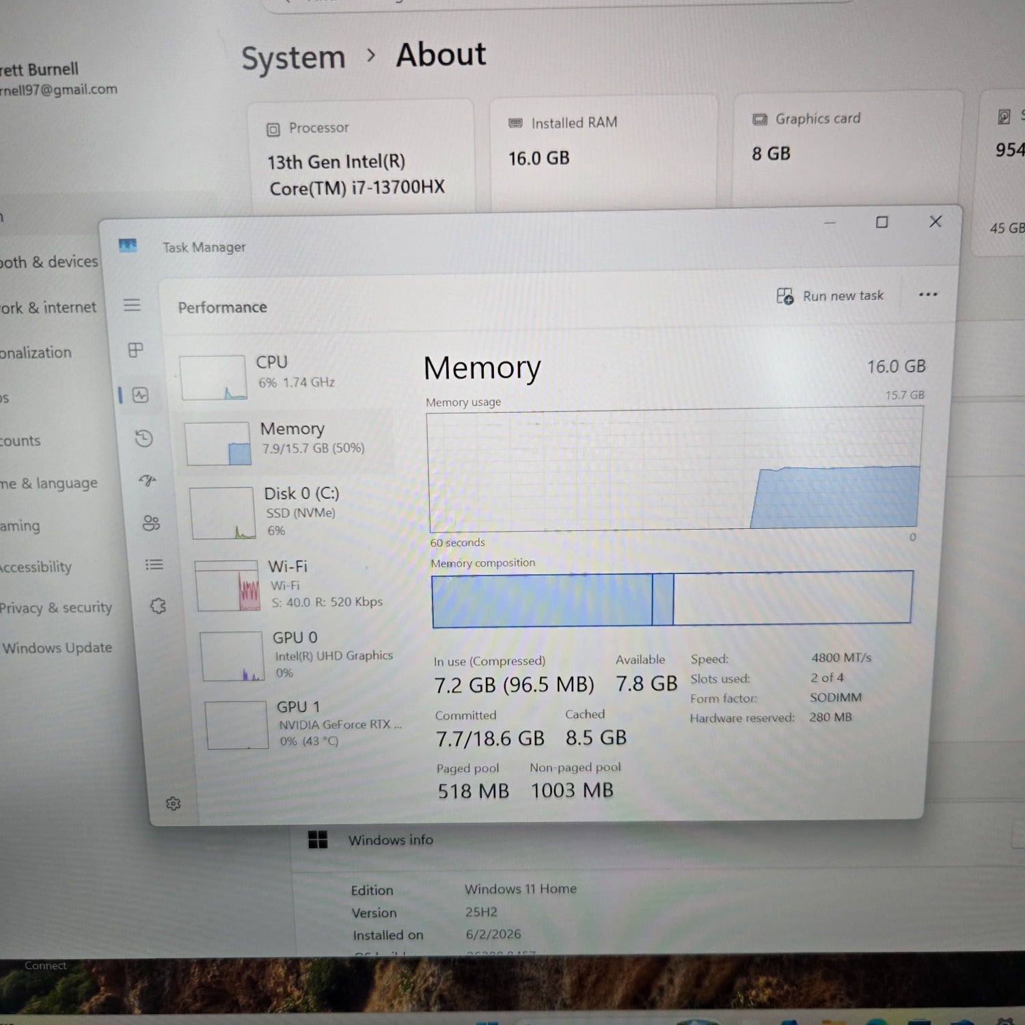Open Startup apps icon in Task Manager
The image size is (1025, 1025).
click(x=148, y=480)
